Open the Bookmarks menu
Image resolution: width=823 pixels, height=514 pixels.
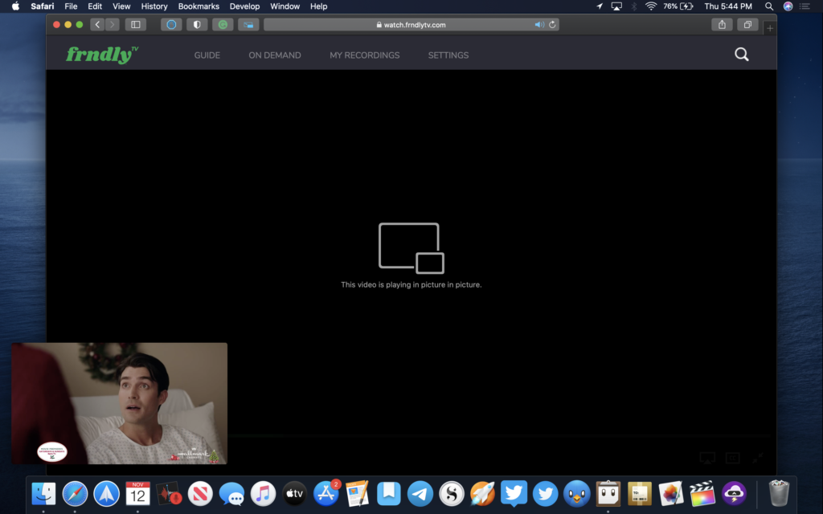pyautogui.click(x=199, y=6)
